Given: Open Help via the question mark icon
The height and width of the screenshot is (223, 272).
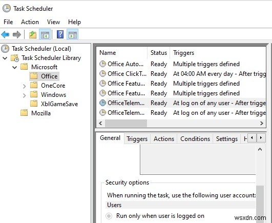Looking at the screenshot, I should pyautogui.click(x=60, y=34).
